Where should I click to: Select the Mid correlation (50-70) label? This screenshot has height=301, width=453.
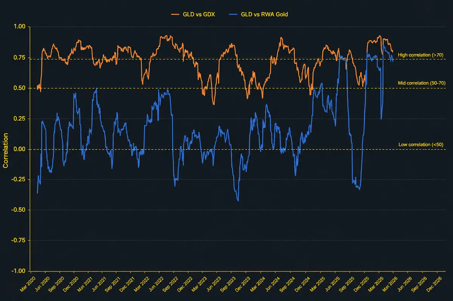coord(422,83)
